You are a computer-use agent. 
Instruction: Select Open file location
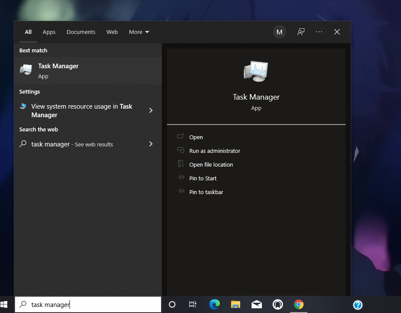point(211,165)
